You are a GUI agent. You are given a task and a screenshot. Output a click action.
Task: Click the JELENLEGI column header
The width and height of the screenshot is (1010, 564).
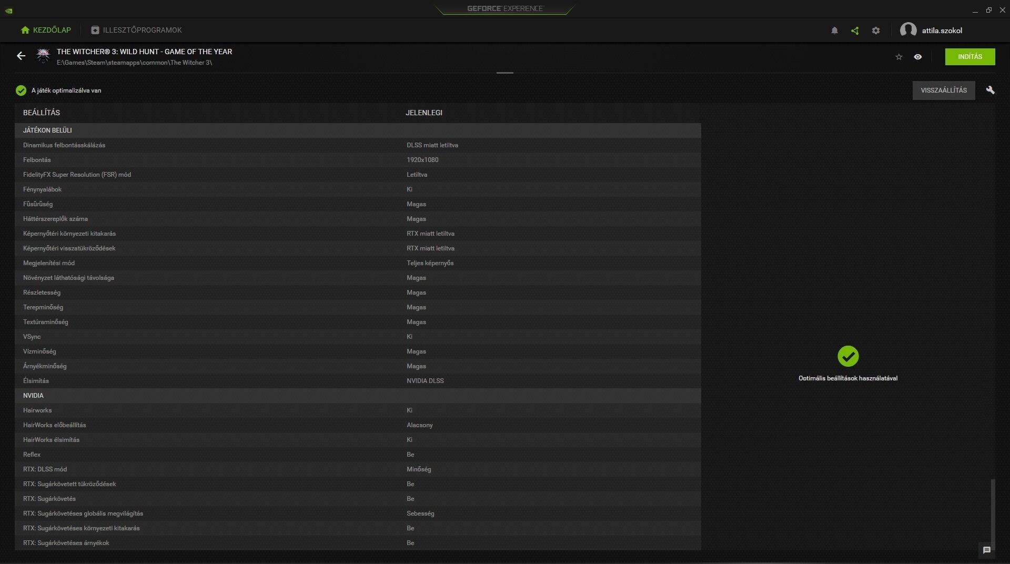423,113
